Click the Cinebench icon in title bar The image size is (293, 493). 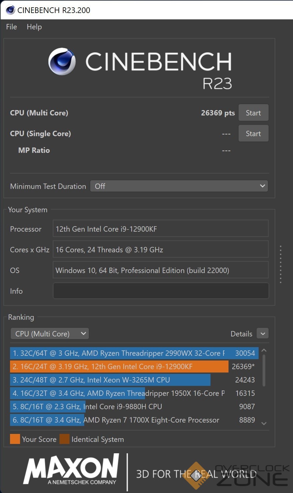(x=10, y=10)
